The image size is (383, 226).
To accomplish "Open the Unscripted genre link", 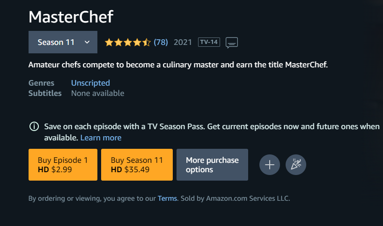I will click(x=90, y=83).
